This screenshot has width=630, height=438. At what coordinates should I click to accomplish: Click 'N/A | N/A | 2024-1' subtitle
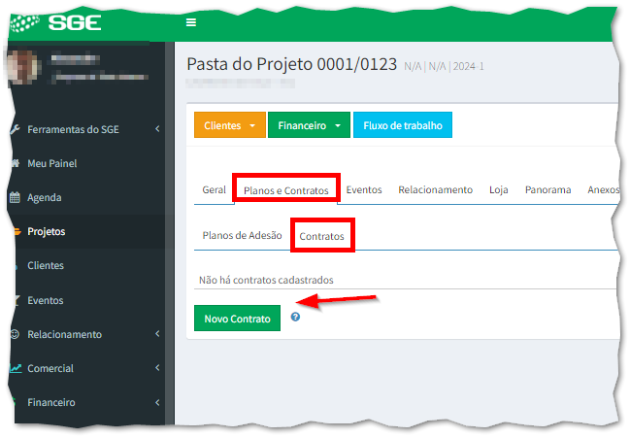tap(444, 66)
